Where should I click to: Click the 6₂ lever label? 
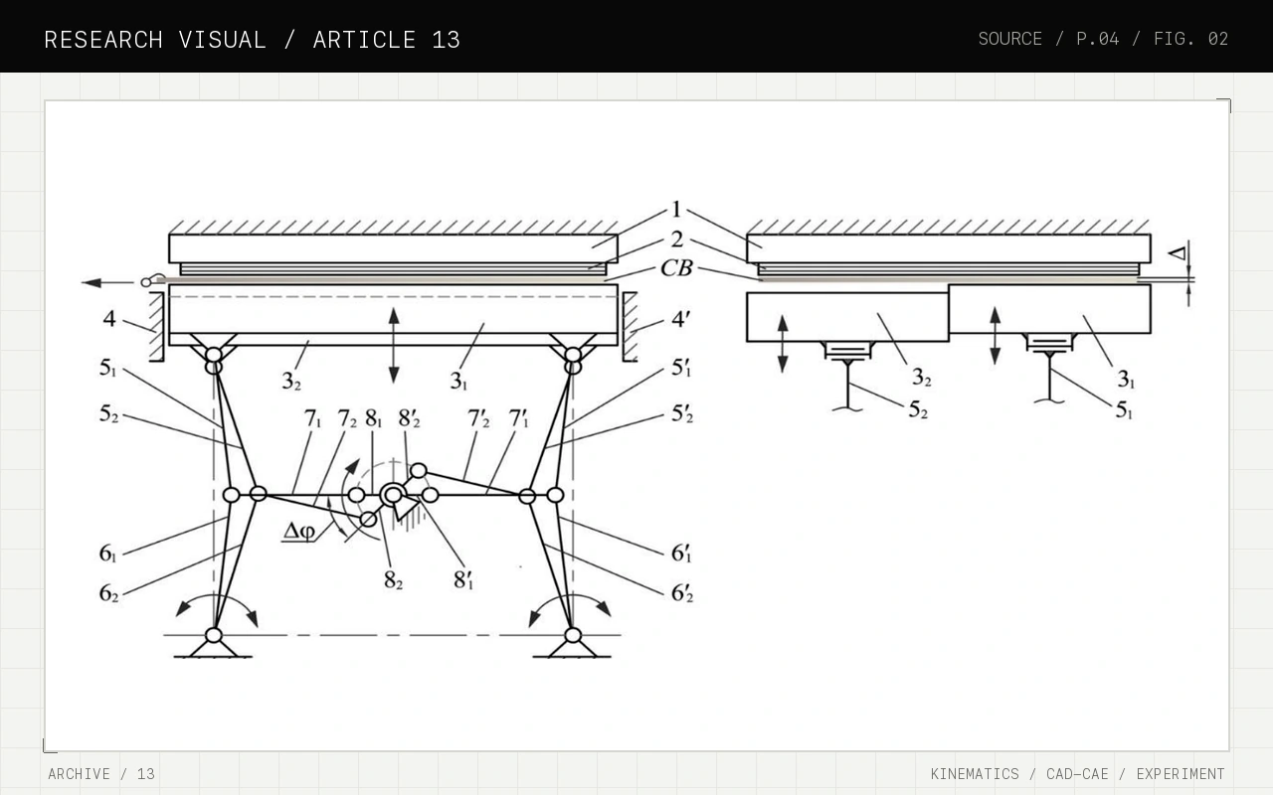pos(108,593)
